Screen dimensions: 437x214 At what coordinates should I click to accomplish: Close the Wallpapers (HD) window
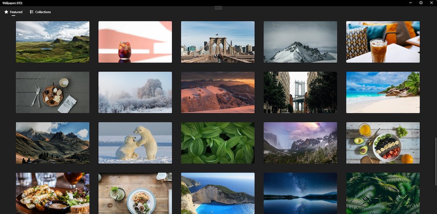pos(431,3)
